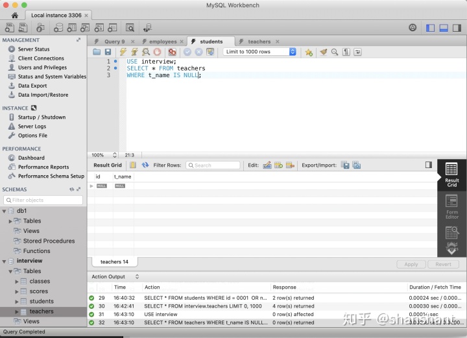This screenshot has width=467, height=338.
Task: Toggle stop-on-error execution icon
Action: coord(172,52)
